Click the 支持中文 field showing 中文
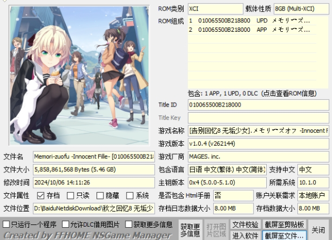 pos(313,170)
